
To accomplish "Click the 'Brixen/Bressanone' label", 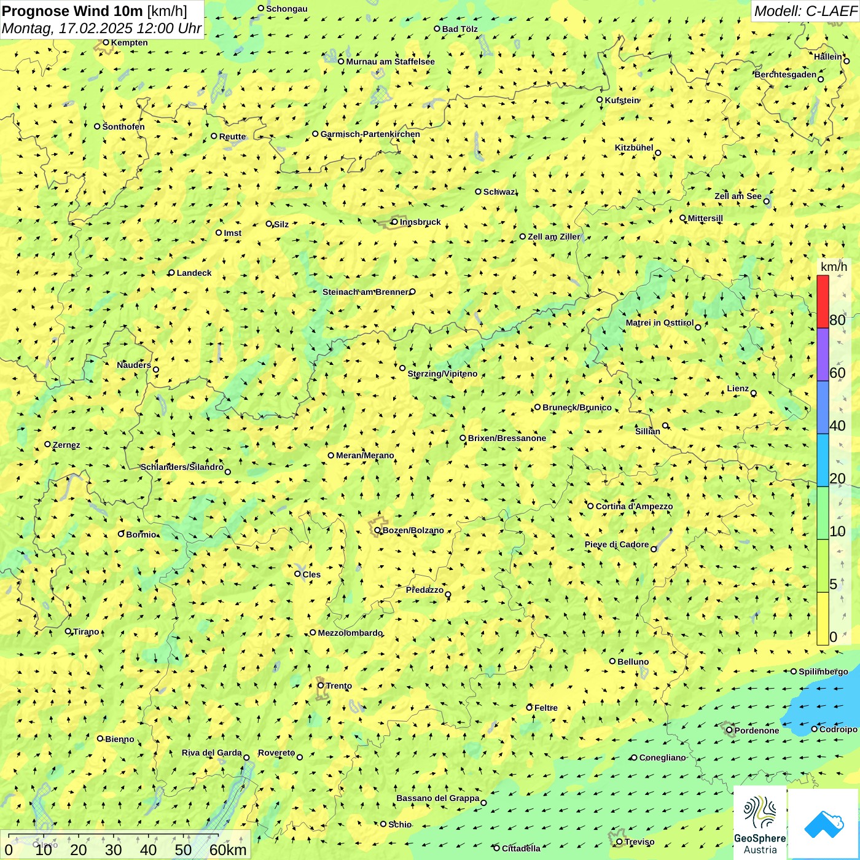I will point(507,438).
